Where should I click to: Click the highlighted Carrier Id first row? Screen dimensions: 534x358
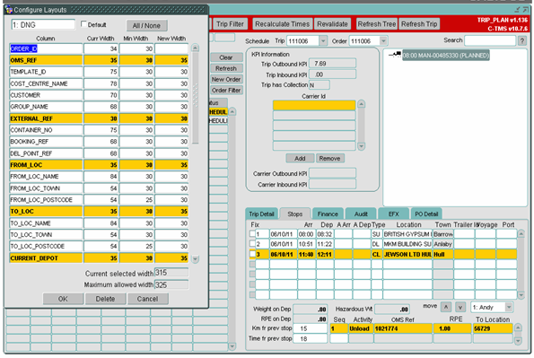[x=314, y=105]
